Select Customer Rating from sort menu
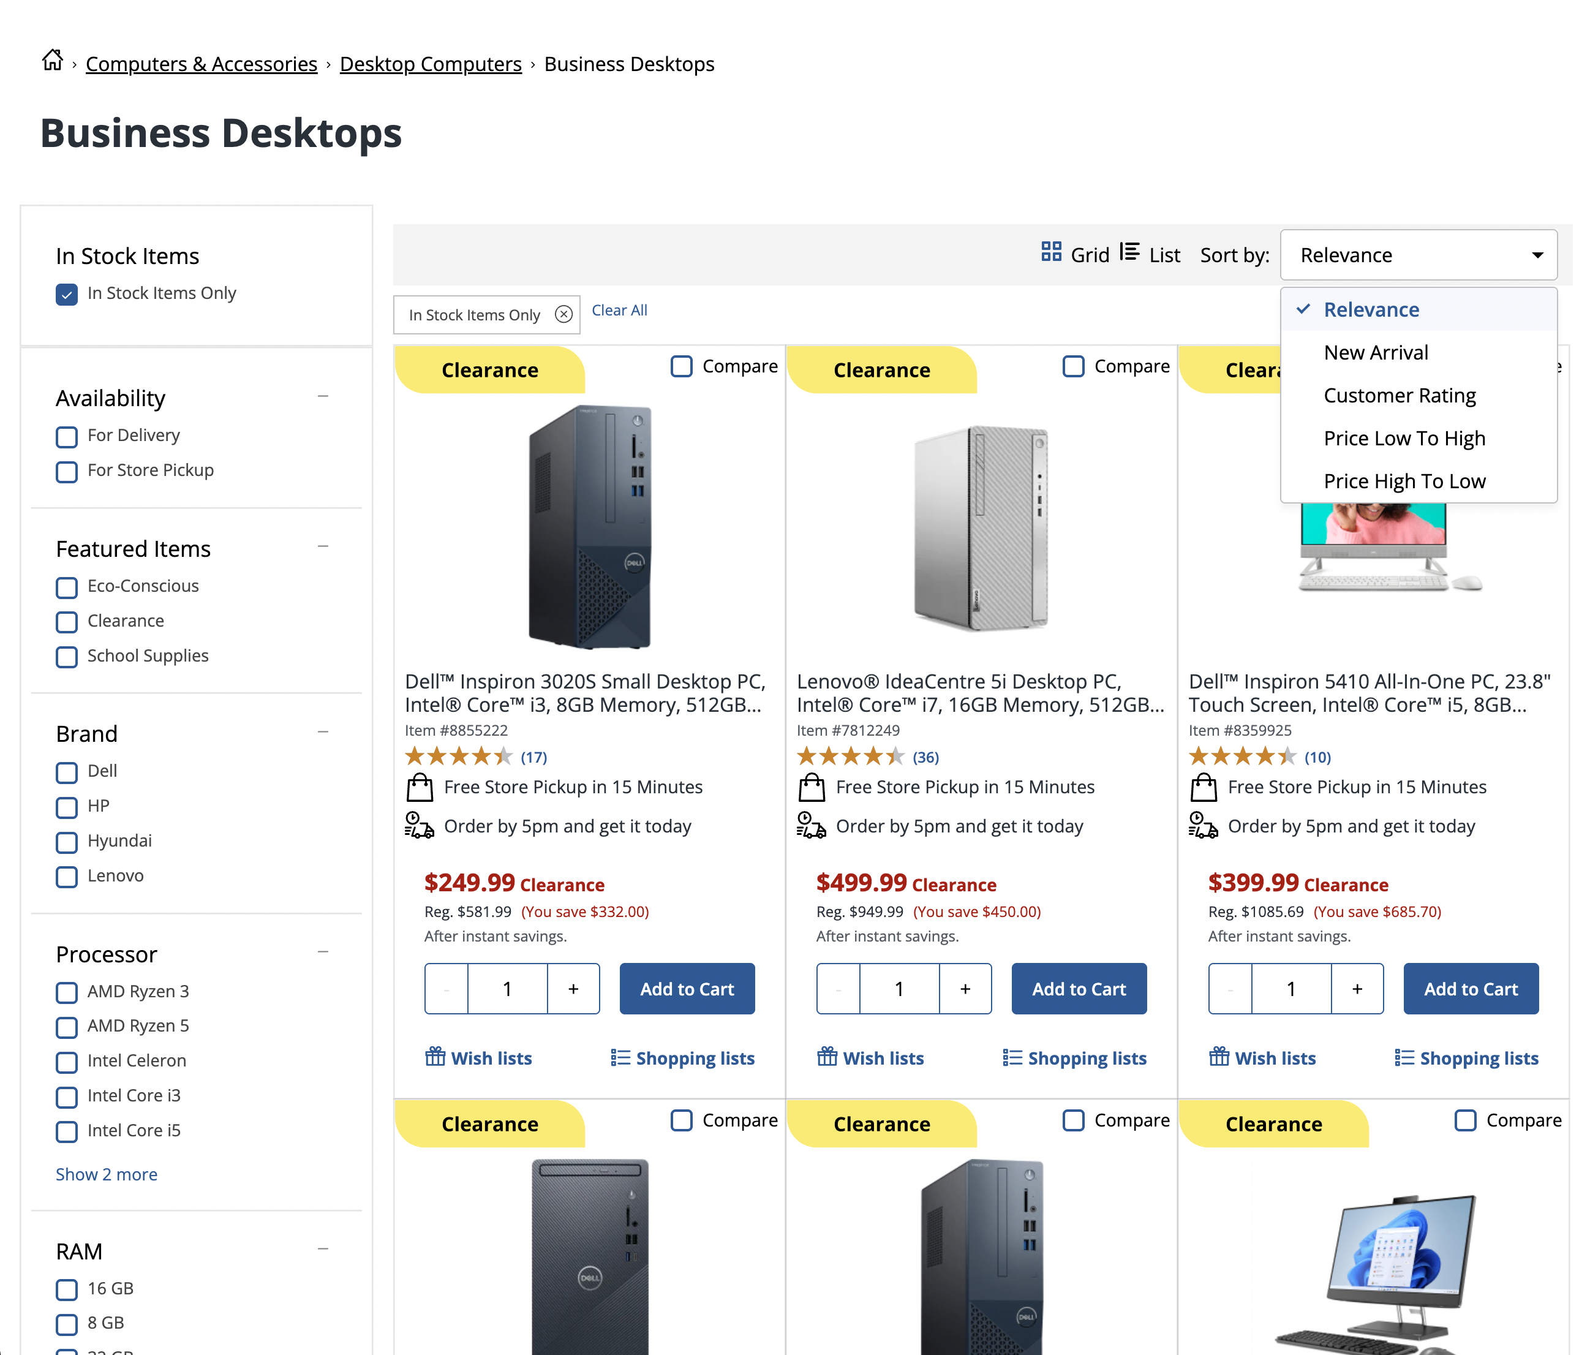 click(1399, 395)
